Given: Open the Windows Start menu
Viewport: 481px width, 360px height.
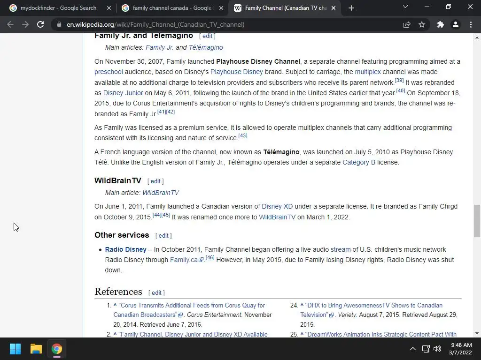Looking at the screenshot, I should coord(15,349).
